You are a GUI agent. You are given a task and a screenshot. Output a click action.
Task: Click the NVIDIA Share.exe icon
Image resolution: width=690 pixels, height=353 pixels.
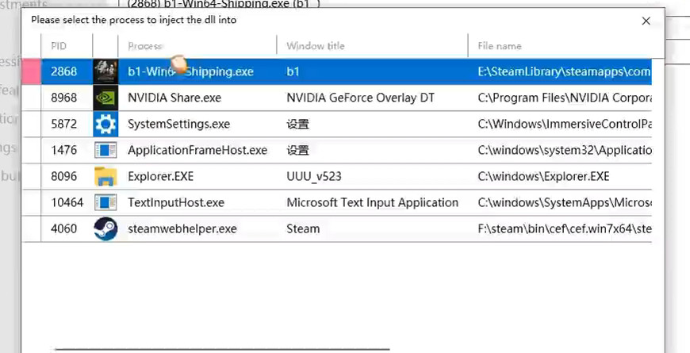pyautogui.click(x=105, y=98)
